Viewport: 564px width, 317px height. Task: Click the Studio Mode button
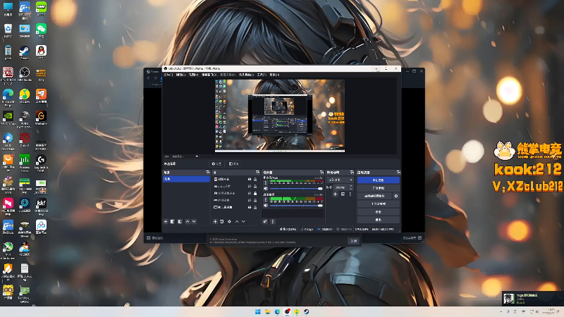point(378,204)
